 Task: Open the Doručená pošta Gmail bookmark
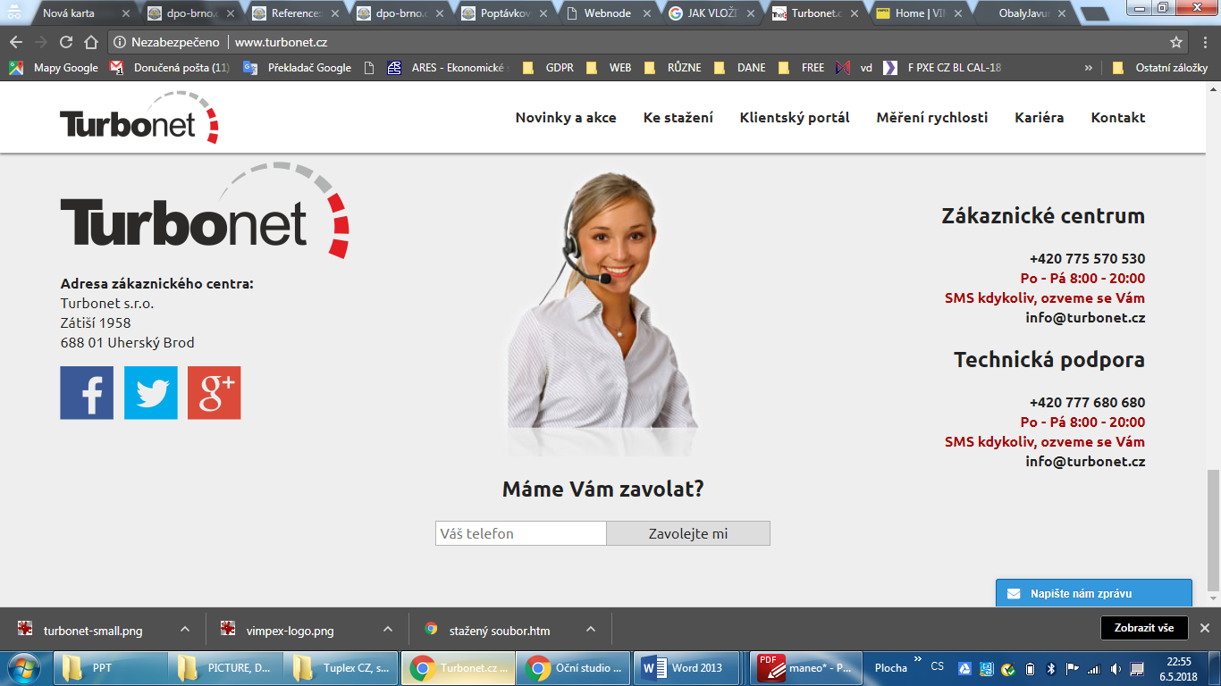click(x=170, y=68)
